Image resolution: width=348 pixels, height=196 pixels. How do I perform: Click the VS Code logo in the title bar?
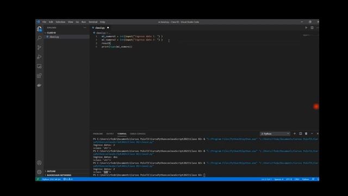coord(38,22)
